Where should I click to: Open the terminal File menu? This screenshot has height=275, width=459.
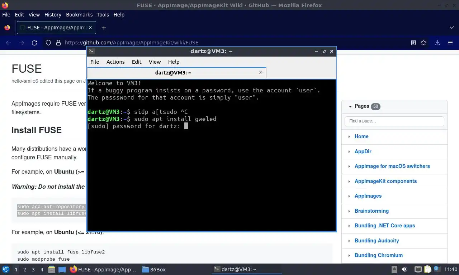coord(95,62)
